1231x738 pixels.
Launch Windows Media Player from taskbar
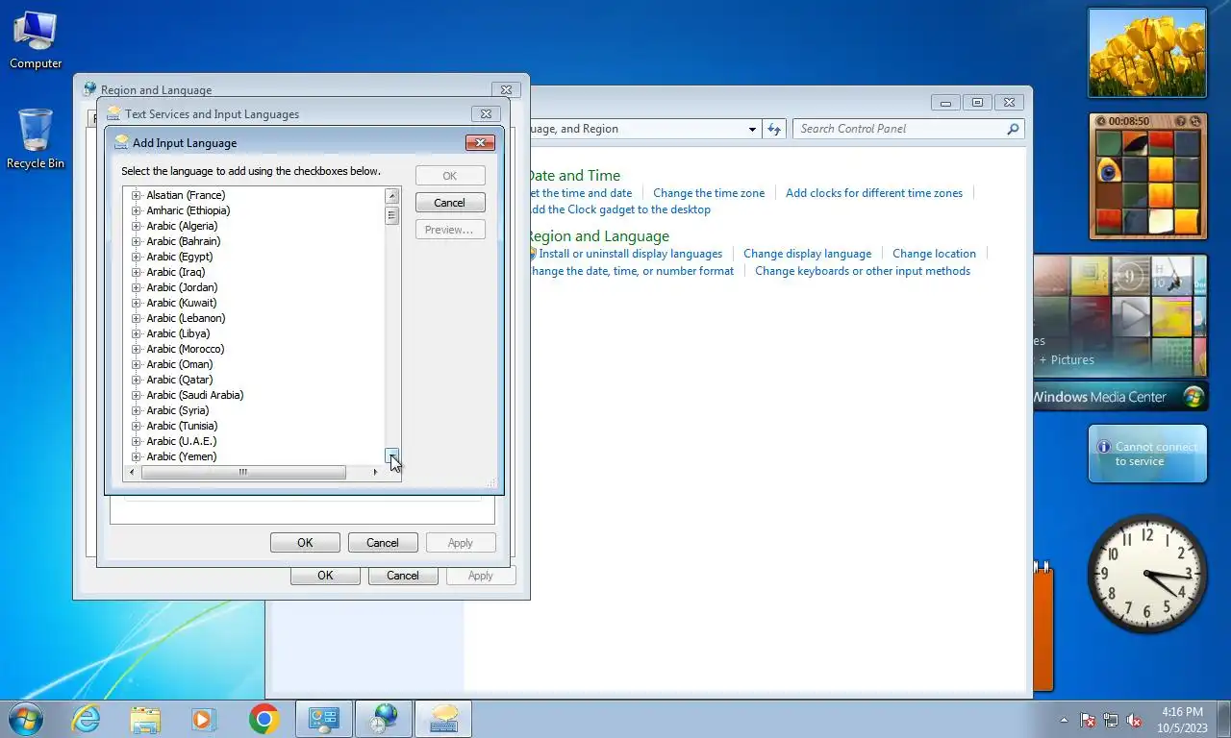click(203, 719)
